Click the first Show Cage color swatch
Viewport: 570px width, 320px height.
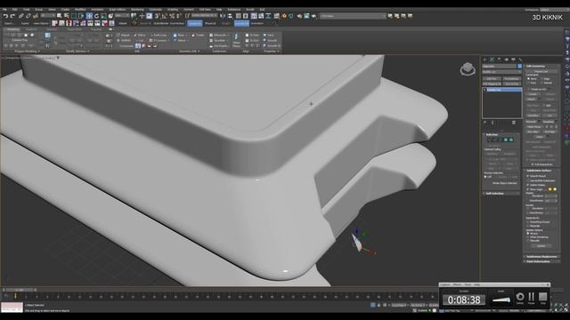pyautogui.click(x=550, y=189)
